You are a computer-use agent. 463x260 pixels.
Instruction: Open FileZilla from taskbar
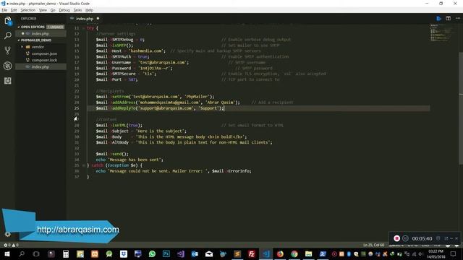pos(252,253)
